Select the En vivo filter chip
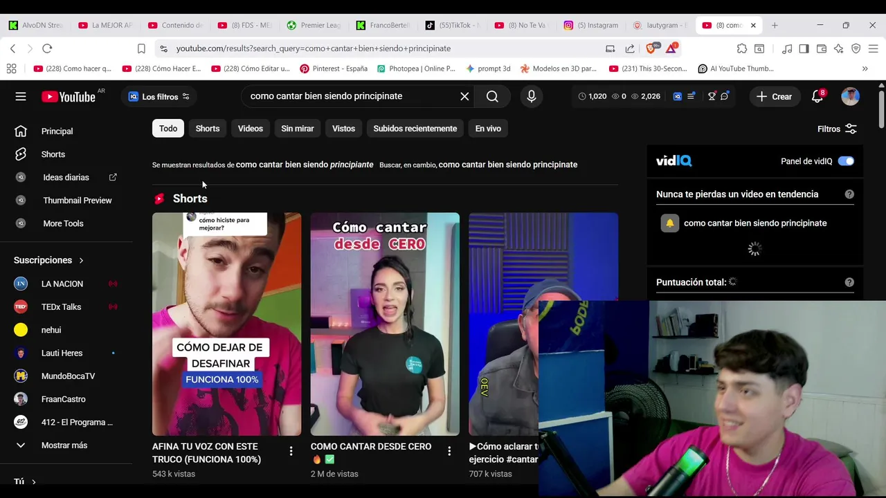Image resolution: width=886 pixels, height=498 pixels. (488, 129)
